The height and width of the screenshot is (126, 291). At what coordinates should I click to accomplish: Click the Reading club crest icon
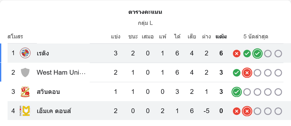25,53
